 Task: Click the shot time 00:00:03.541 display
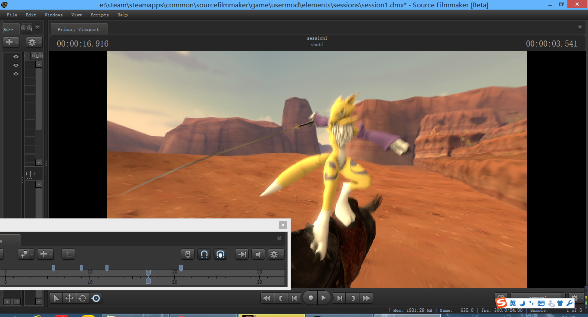(551, 44)
